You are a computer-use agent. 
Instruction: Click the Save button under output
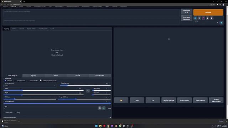137,100
